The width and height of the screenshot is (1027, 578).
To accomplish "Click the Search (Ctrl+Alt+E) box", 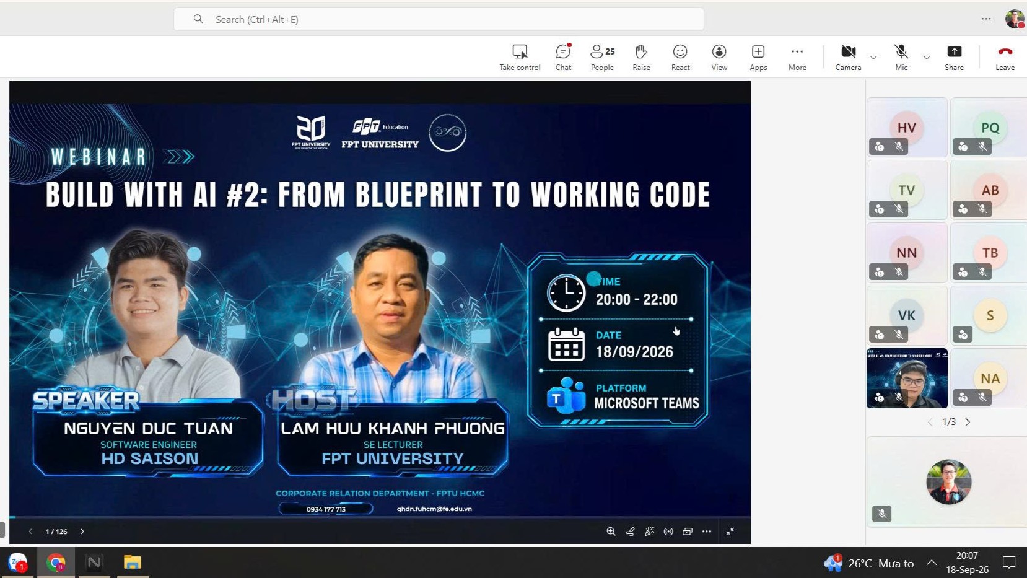I will tap(439, 19).
